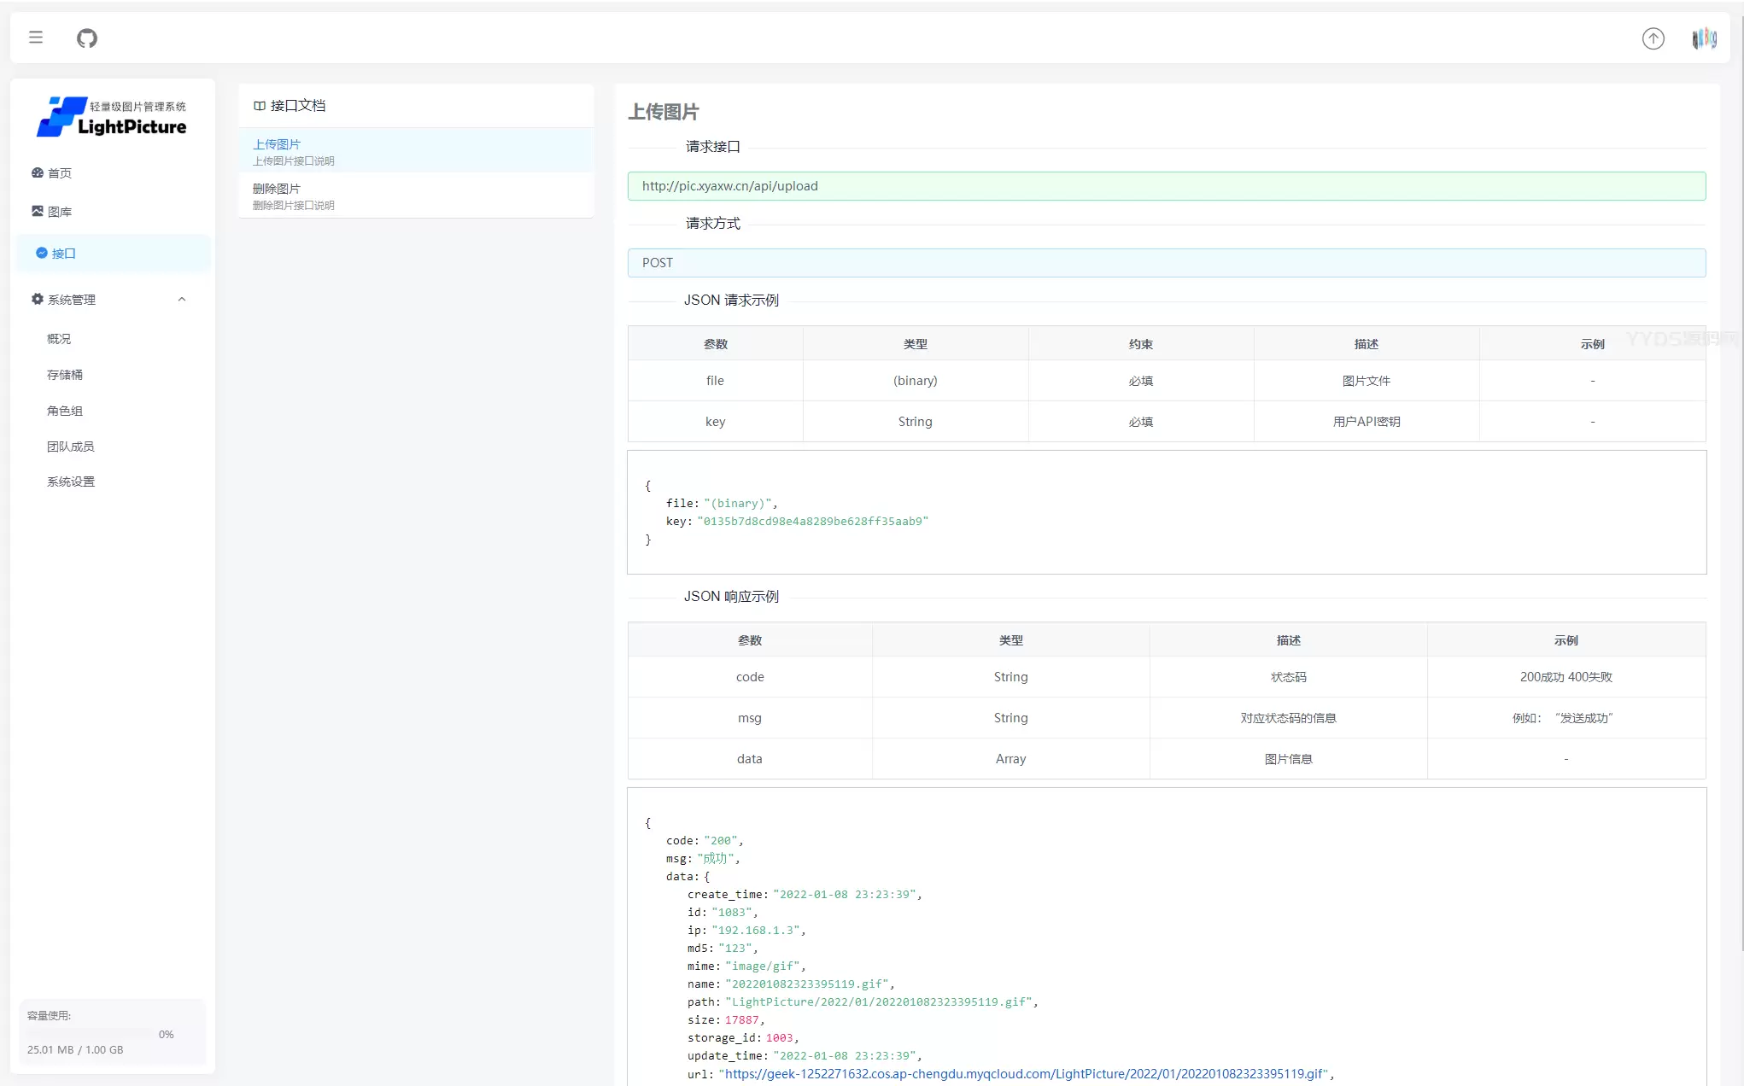The height and width of the screenshot is (1086, 1744).
Task: Click the 首页 dashboard icon
Action: point(38,172)
